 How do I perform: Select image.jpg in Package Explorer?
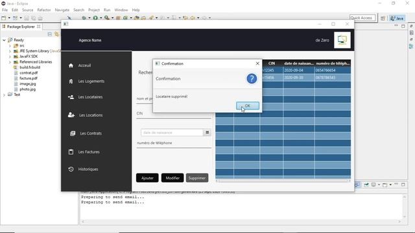click(x=27, y=83)
